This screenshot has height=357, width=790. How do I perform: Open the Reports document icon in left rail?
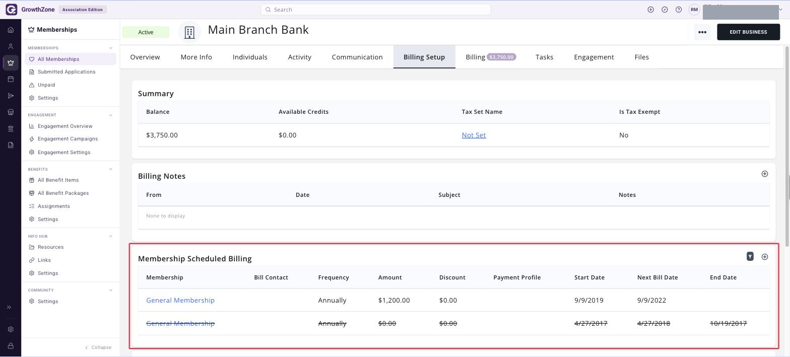[11, 145]
